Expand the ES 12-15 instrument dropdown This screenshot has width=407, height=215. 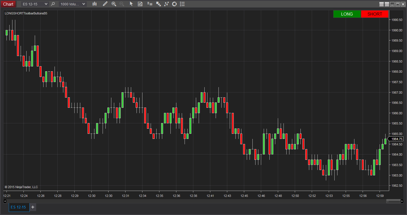coord(35,4)
